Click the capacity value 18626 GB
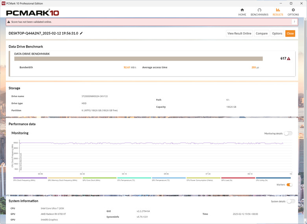The height and width of the screenshot is (224, 307). click(231, 107)
